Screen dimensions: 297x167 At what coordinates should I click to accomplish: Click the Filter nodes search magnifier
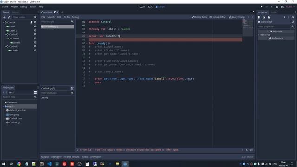tap(35, 17)
